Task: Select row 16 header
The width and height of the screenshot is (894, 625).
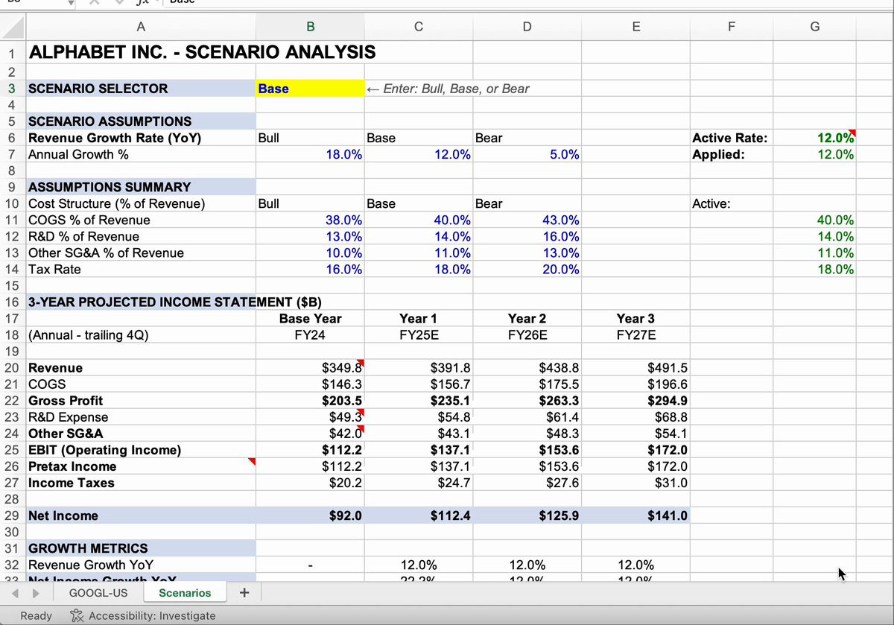Action: 13,302
